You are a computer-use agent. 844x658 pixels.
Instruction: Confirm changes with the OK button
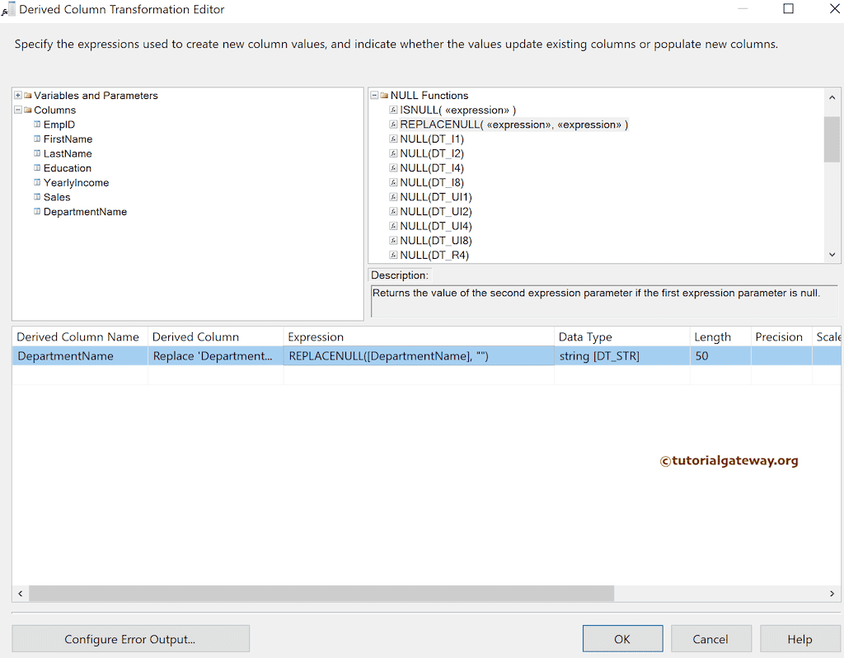[622, 638]
